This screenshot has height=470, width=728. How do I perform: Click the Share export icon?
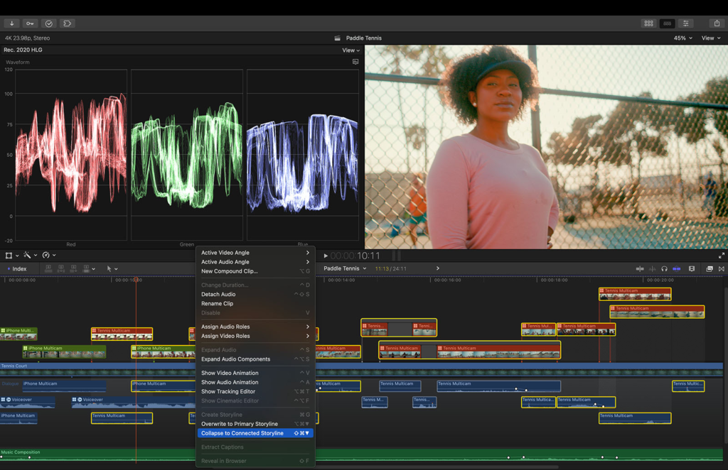coord(716,23)
